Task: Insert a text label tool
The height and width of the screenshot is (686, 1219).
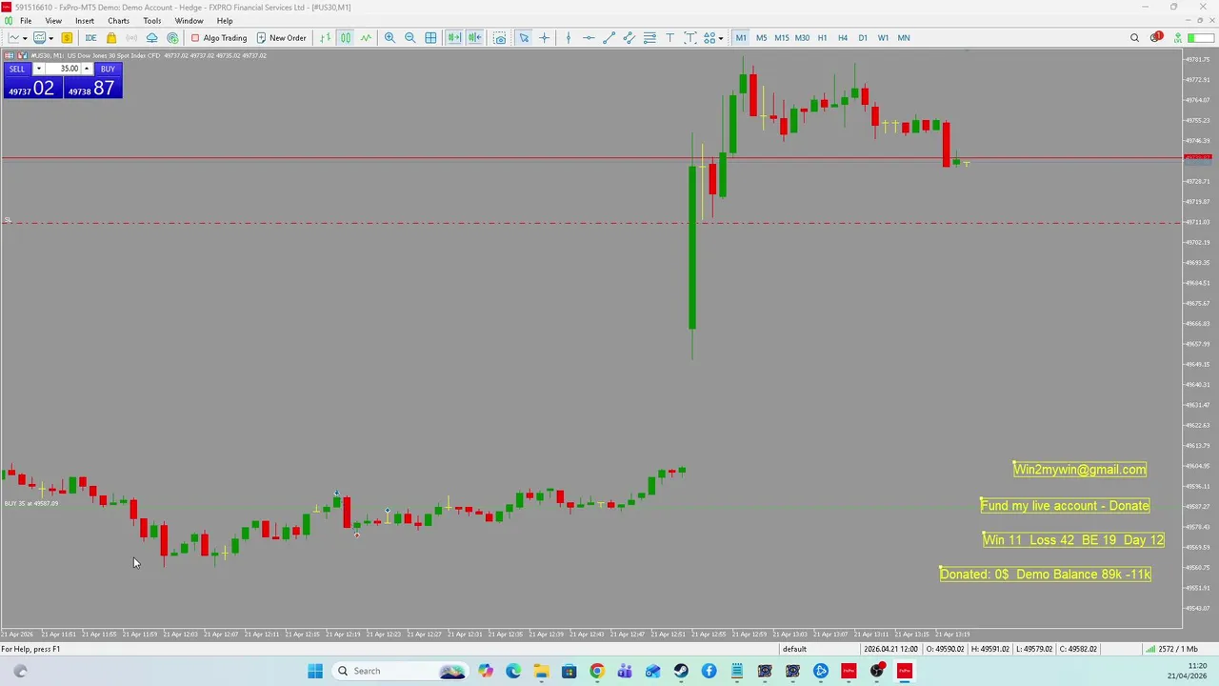Action: click(690, 38)
